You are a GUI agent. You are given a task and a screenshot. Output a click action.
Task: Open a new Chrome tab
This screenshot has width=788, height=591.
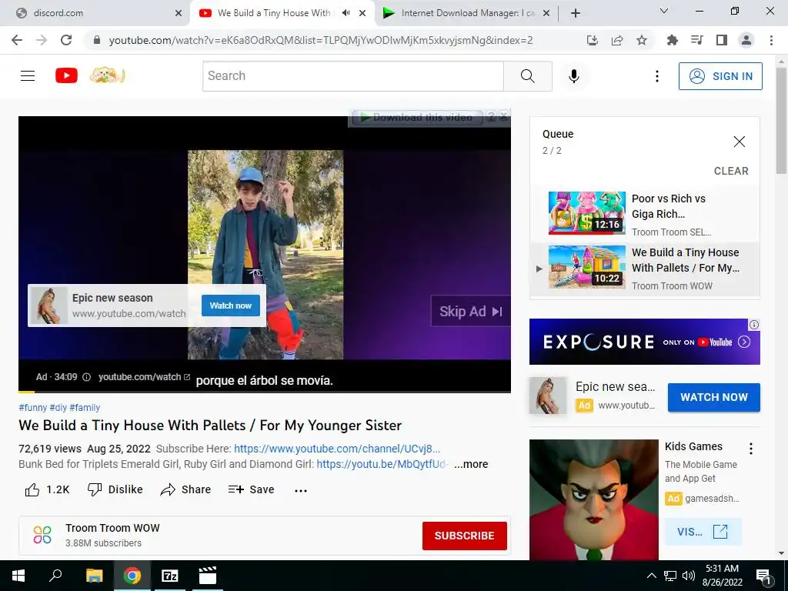coord(576,13)
